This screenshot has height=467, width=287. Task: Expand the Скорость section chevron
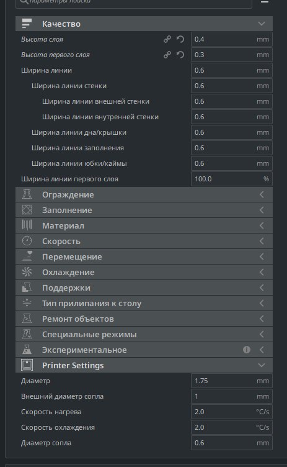pyautogui.click(x=262, y=241)
